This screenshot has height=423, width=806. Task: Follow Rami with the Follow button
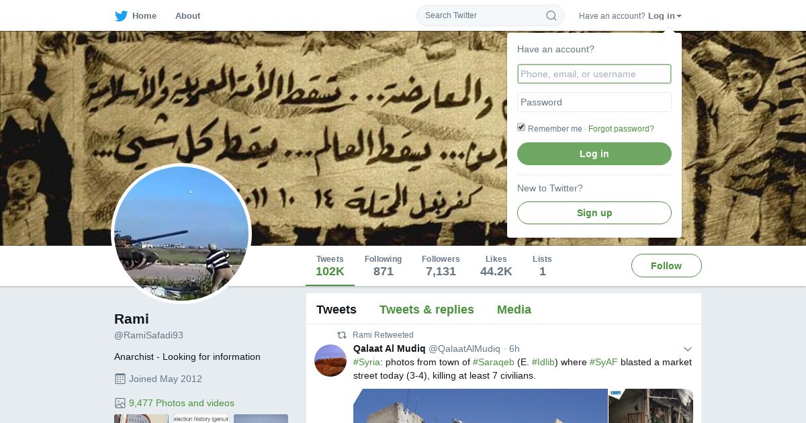[666, 266]
